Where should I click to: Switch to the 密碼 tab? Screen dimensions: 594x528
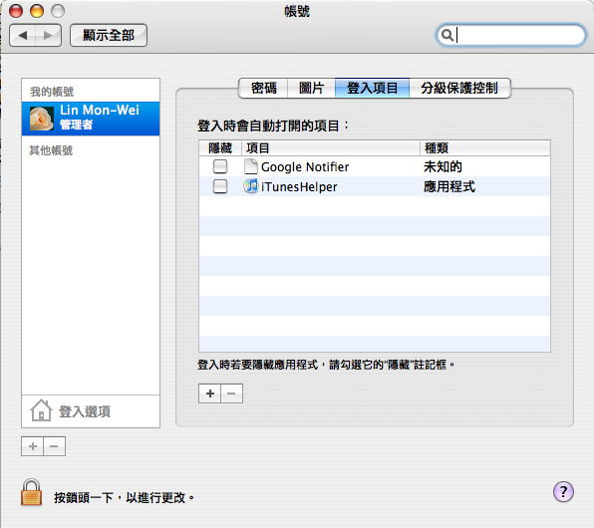pyautogui.click(x=264, y=89)
